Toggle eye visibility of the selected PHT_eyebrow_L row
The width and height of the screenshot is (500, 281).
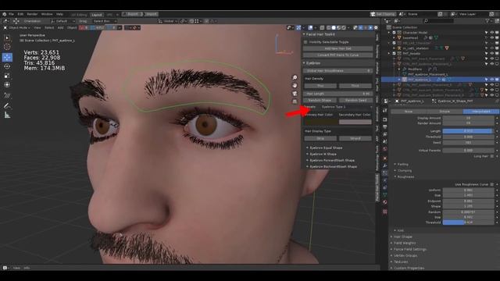[491, 80]
